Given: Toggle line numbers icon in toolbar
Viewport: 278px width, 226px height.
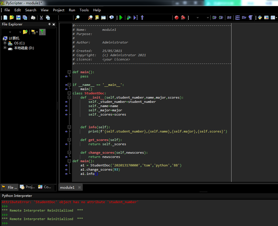Looking at the screenshot, I should click(x=237, y=18).
